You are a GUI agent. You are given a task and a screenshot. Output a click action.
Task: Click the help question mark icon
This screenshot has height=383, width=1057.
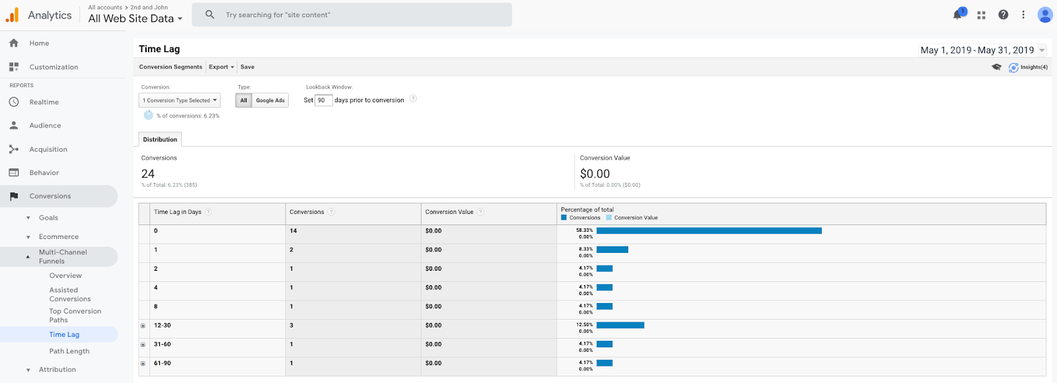tap(1003, 15)
